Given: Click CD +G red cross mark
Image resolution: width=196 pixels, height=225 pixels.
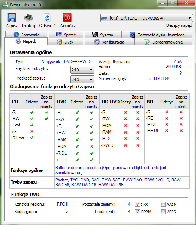Looking at the screenshot, I should click(32, 131).
